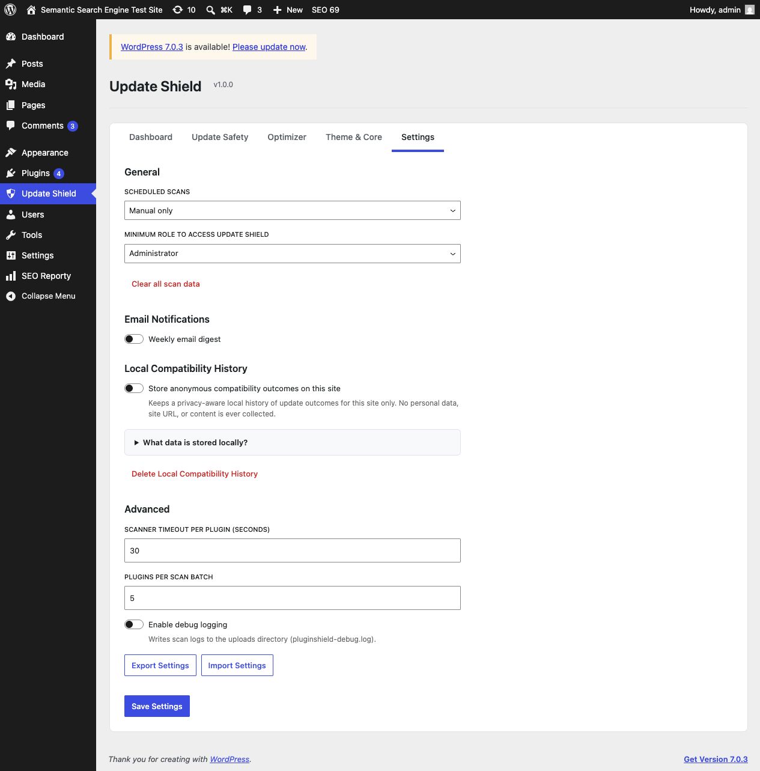Click the Comments count badge 3

(73, 126)
